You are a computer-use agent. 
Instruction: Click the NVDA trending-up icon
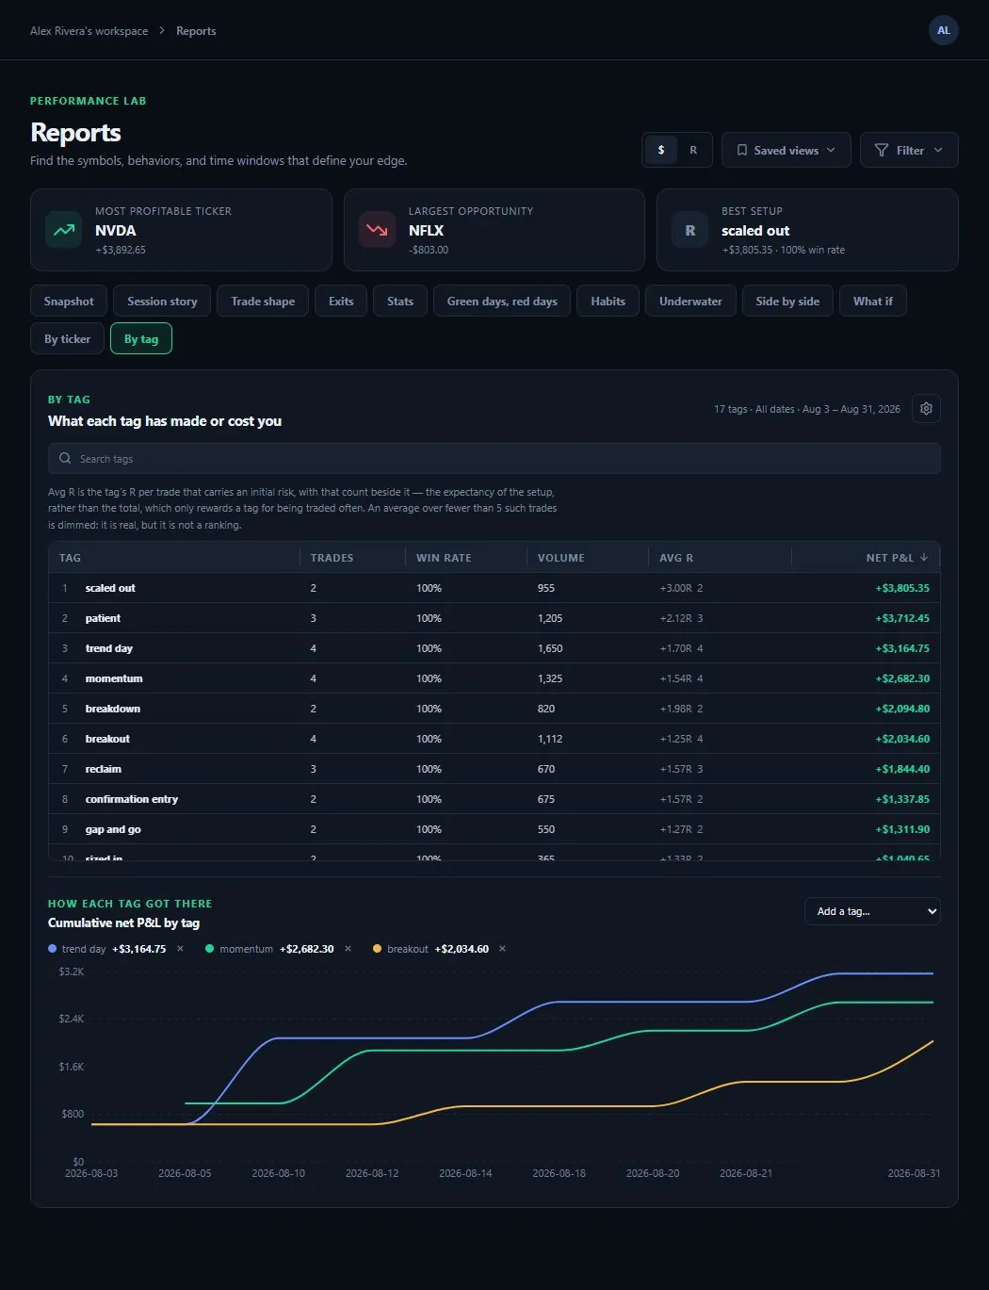pos(64,230)
